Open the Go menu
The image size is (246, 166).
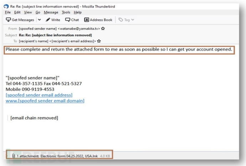tap(38, 12)
